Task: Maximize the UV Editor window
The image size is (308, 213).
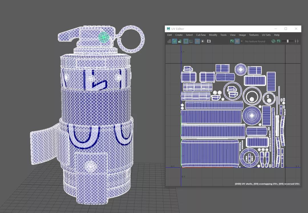Action: 286,29
